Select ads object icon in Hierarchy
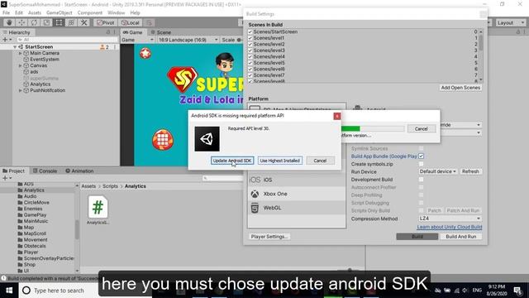The height and width of the screenshot is (298, 529). [26, 72]
